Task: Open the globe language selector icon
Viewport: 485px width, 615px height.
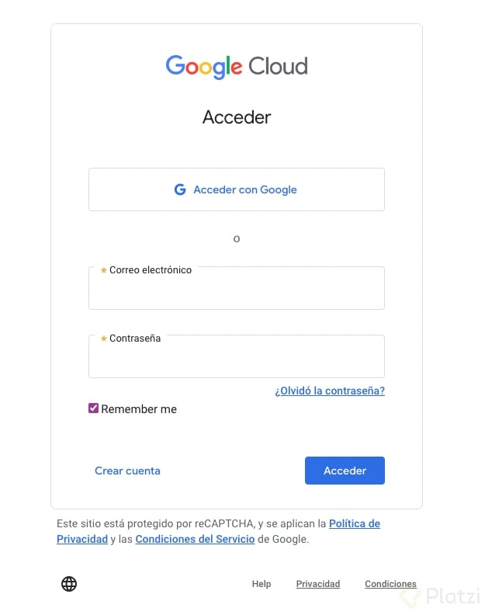Action: pyautogui.click(x=69, y=584)
